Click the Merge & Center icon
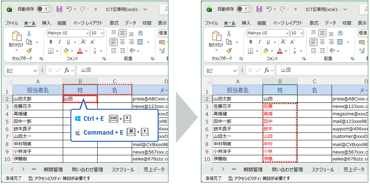Screen dimensions: 370x185 coord(140,42)
